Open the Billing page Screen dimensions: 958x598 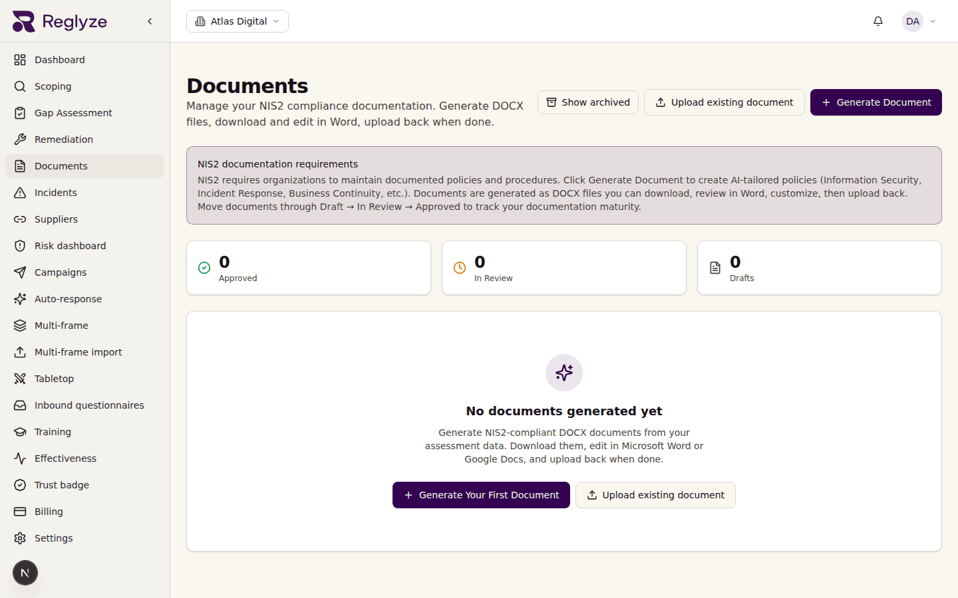84,512
